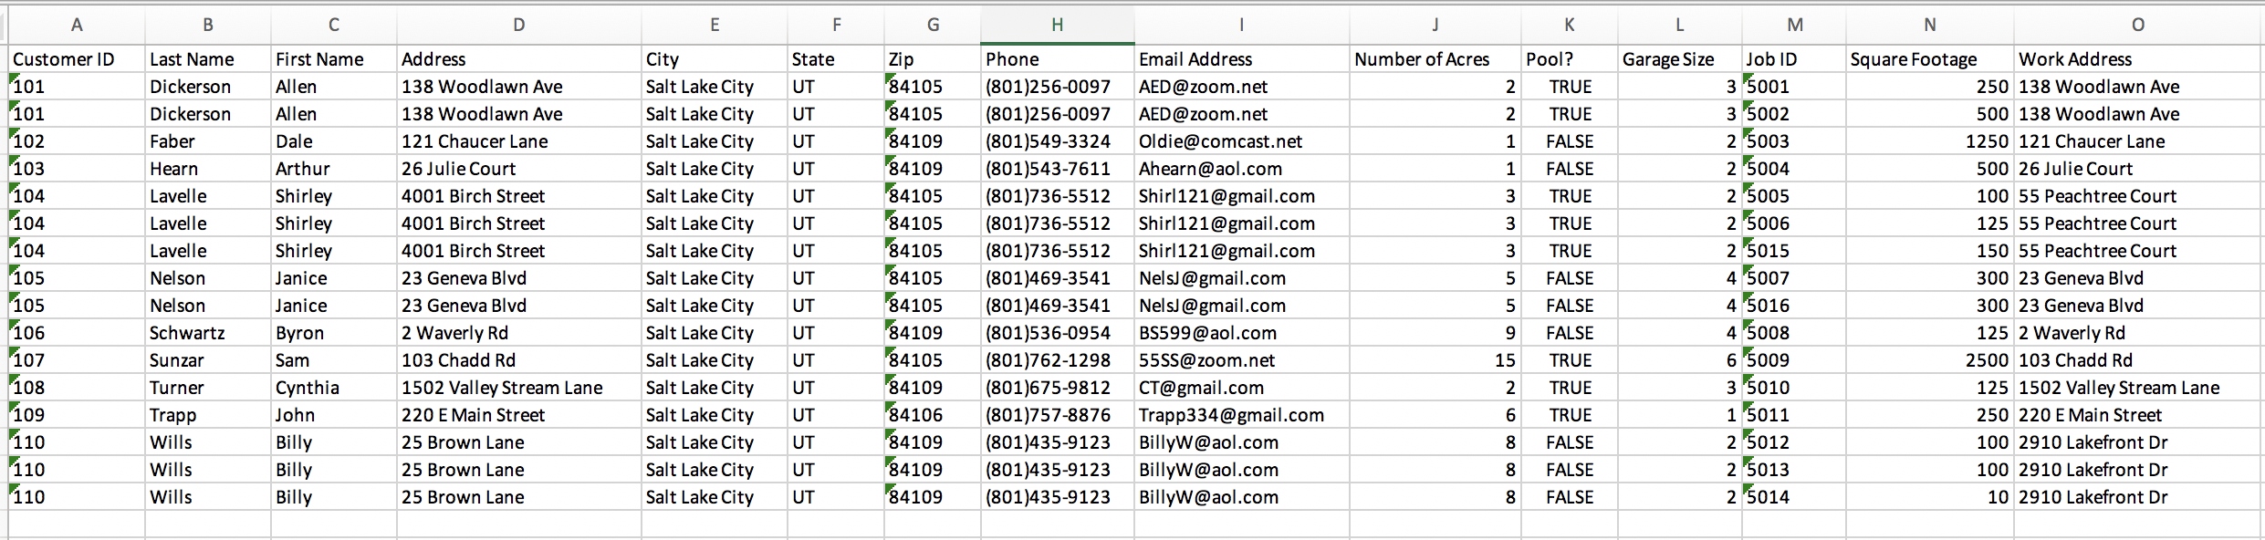Click the 'Last Name' header cell

pyautogui.click(x=208, y=59)
